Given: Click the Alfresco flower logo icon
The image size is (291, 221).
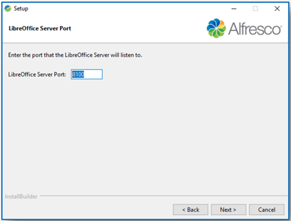Looking at the screenshot, I should [216, 28].
